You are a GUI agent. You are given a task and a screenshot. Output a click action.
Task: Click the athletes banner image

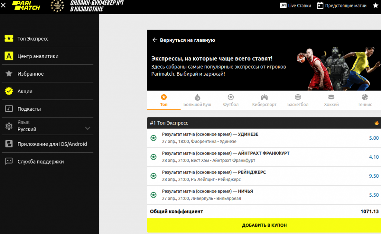[338, 69]
